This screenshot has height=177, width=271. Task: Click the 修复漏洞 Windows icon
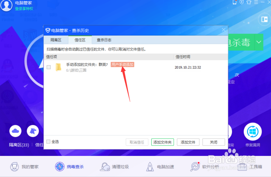tap(253, 132)
